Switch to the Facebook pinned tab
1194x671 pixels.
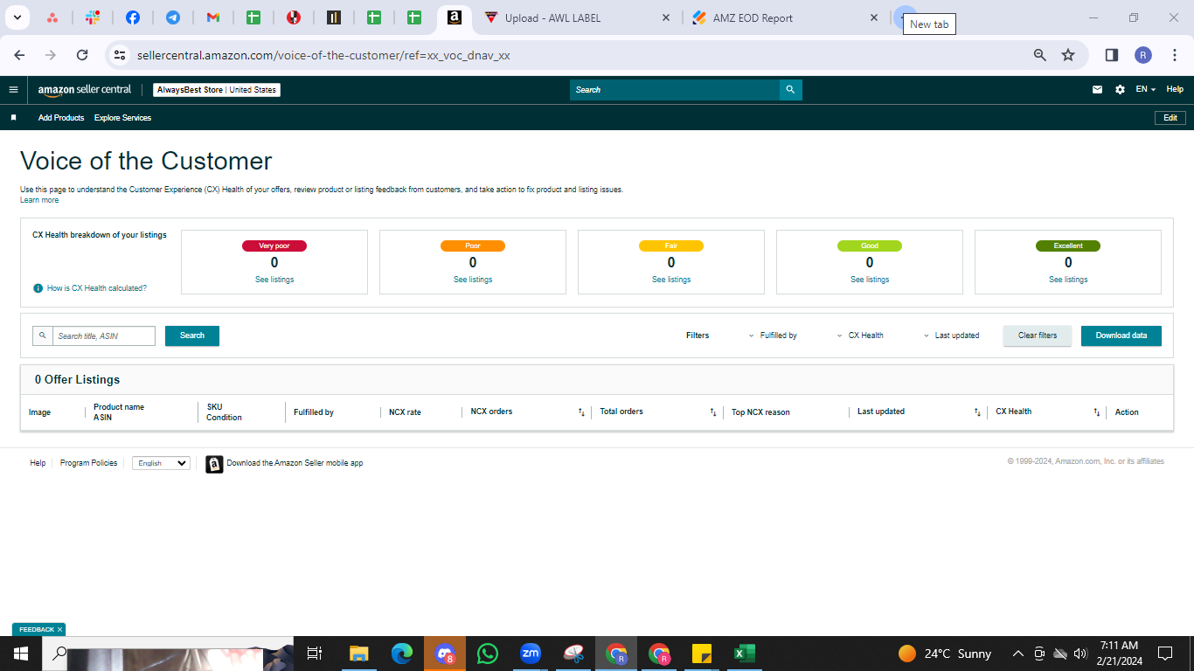point(133,17)
